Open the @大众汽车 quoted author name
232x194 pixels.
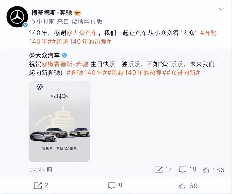(x=44, y=56)
